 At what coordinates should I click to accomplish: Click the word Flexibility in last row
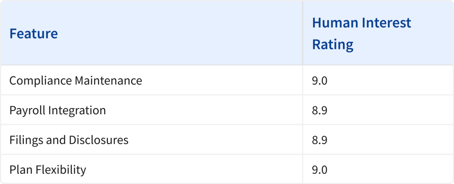pyautogui.click(x=61, y=170)
